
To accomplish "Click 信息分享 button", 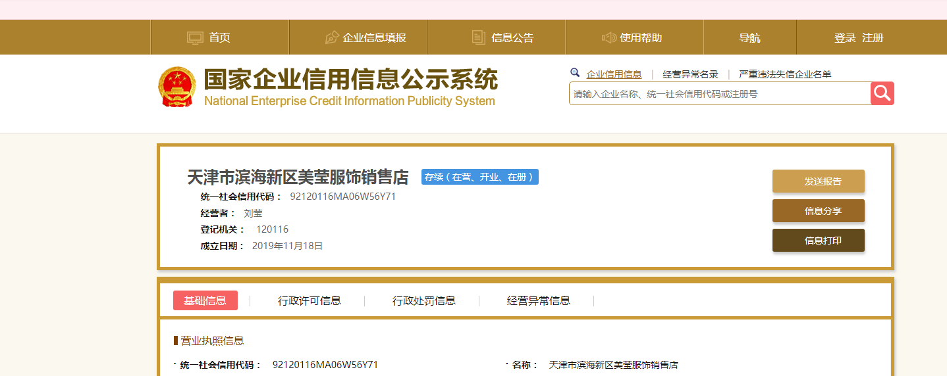I will (819, 211).
